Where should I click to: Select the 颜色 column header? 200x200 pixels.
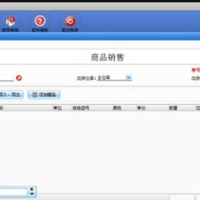(124, 108)
